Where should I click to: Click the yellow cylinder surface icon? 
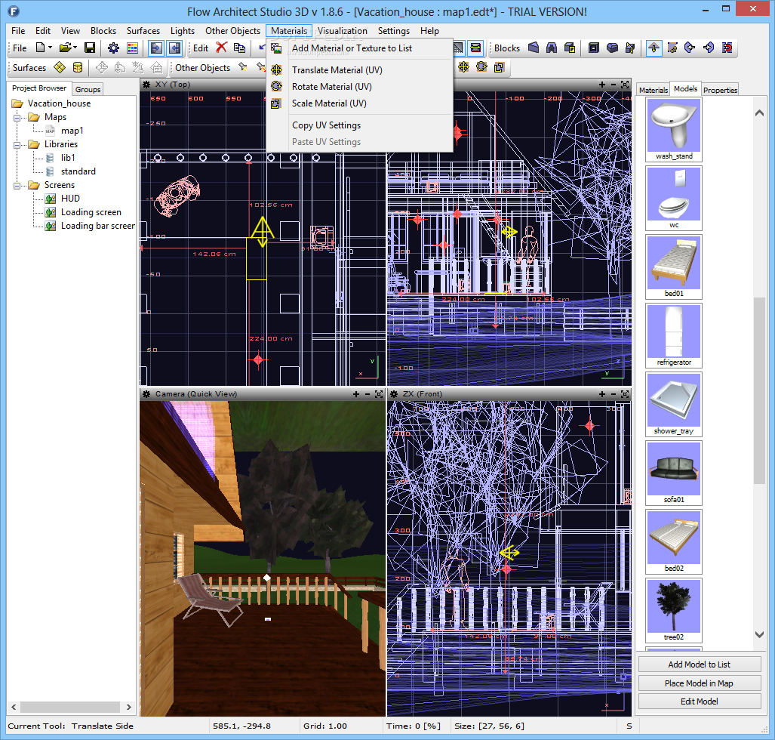78,67
